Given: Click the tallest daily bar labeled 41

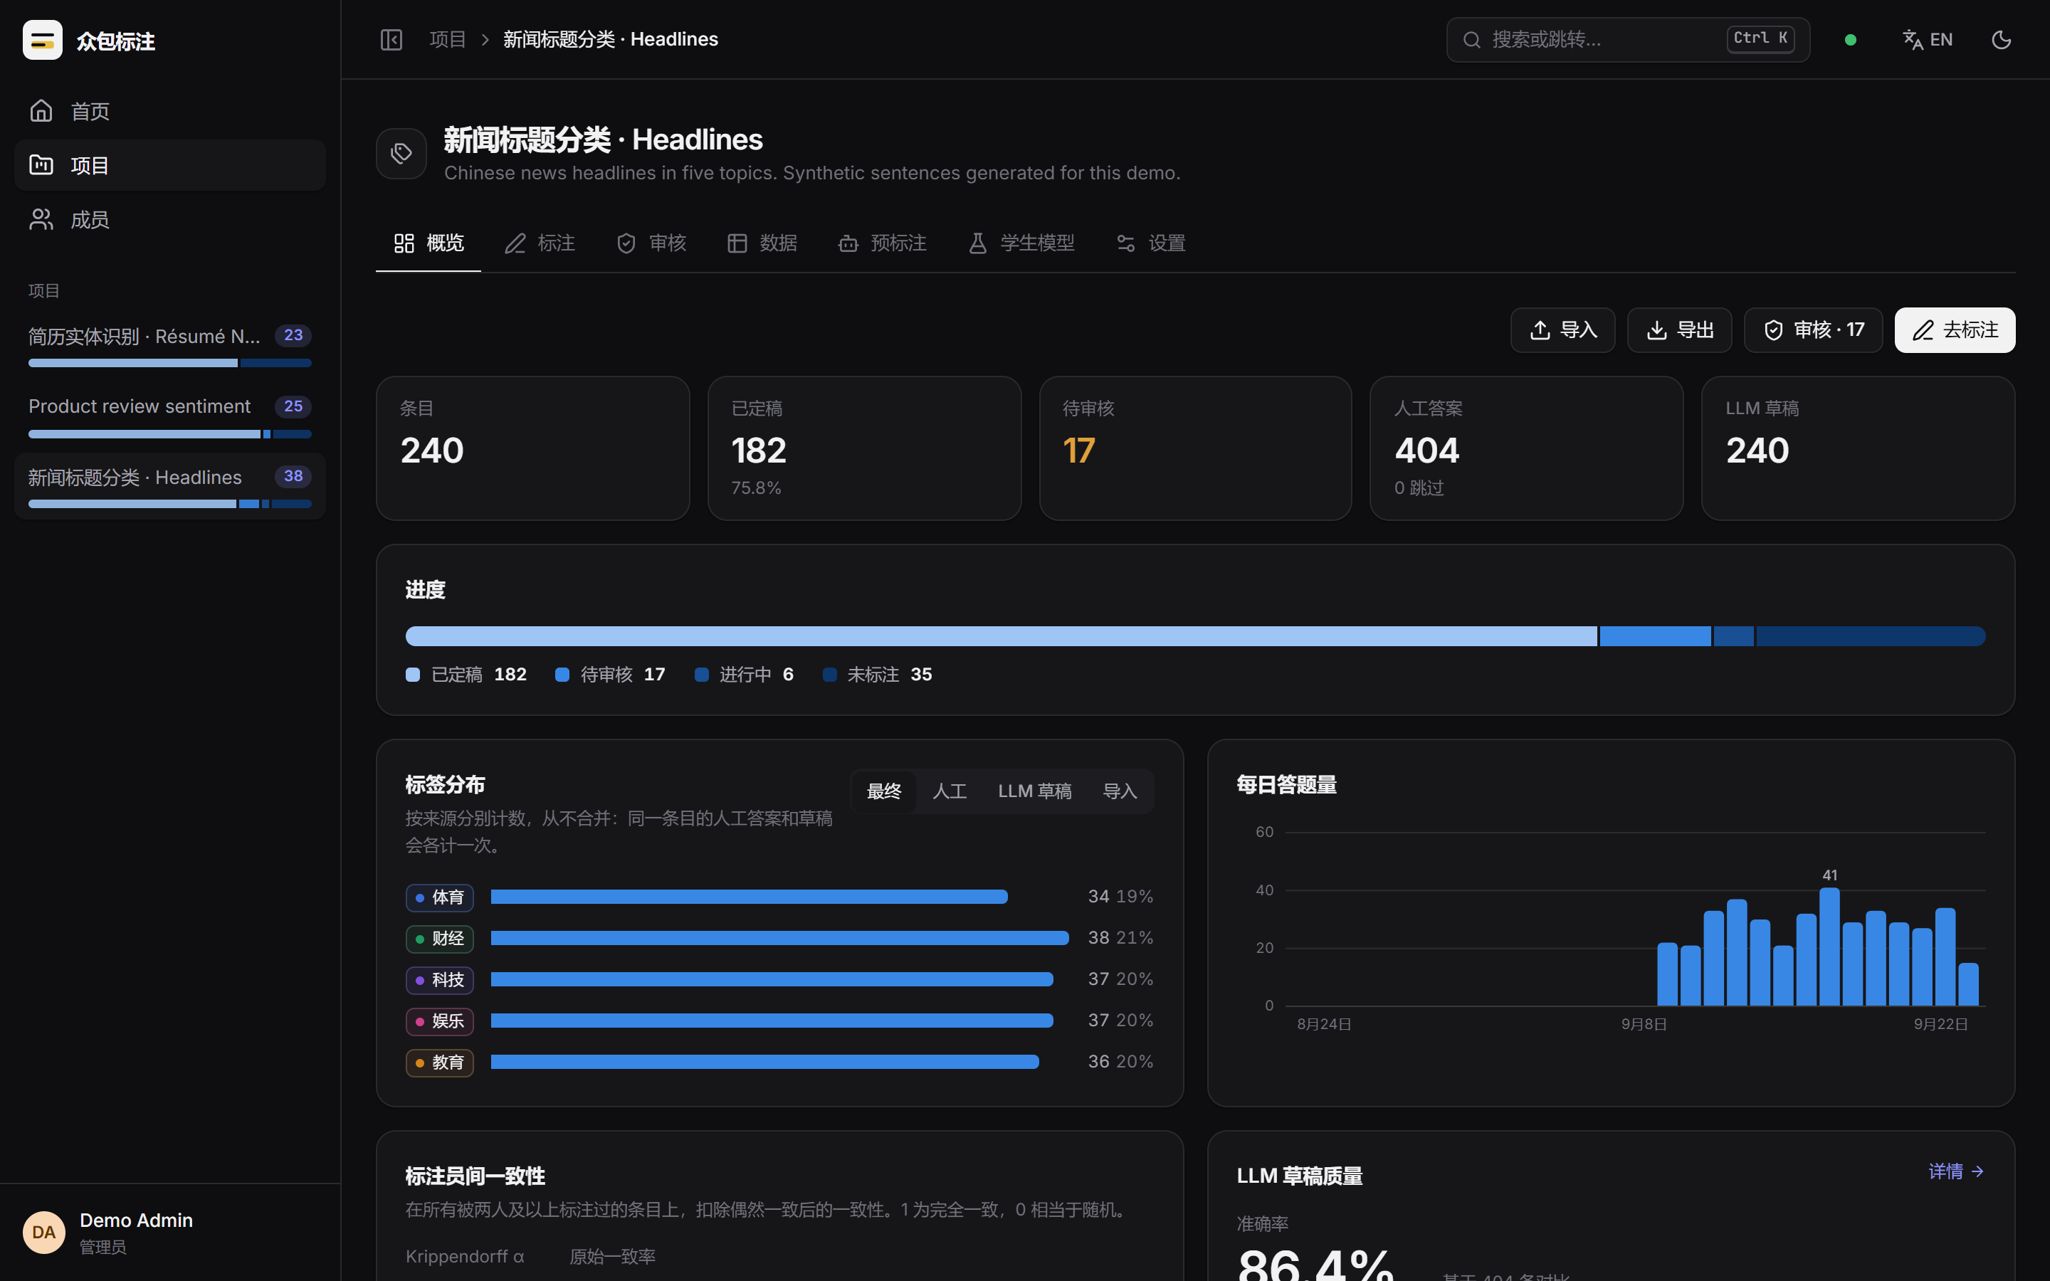Looking at the screenshot, I should tap(1830, 947).
